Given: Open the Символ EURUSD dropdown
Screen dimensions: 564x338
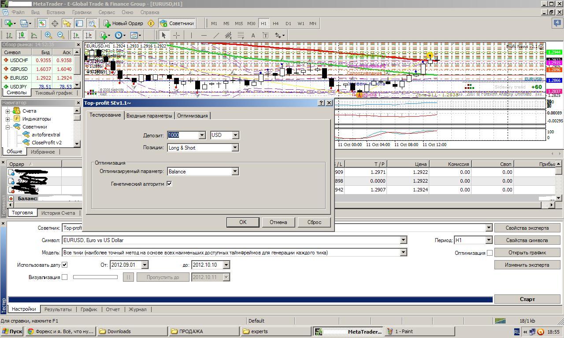Looking at the screenshot, I should pyautogui.click(x=403, y=240).
